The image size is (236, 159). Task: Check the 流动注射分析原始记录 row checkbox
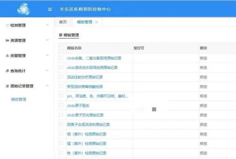tap(61, 77)
